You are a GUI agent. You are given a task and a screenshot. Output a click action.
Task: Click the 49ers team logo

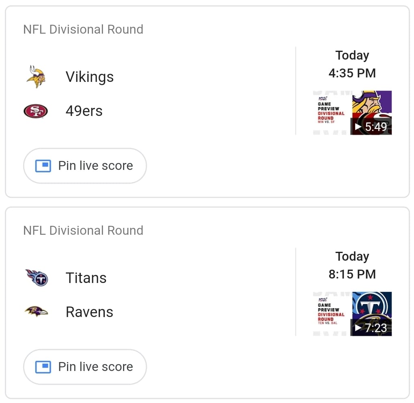[36, 111]
